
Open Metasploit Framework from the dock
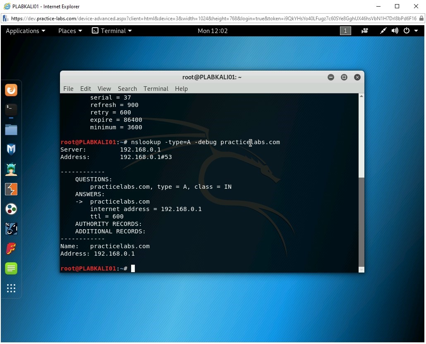11,149
